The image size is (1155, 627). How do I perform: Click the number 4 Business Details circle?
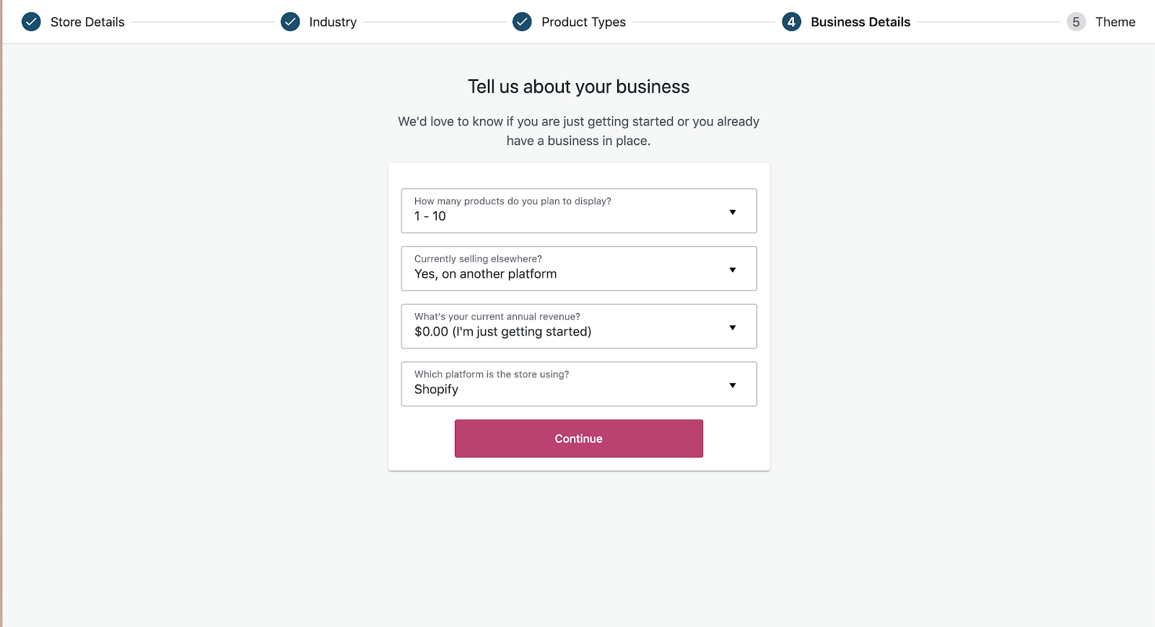tap(791, 22)
